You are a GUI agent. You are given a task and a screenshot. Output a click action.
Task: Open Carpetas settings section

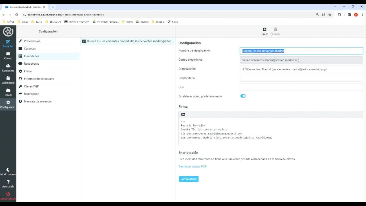pos(48,49)
